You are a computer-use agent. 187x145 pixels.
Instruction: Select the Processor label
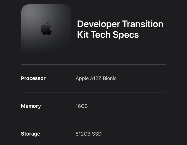coord(33,78)
